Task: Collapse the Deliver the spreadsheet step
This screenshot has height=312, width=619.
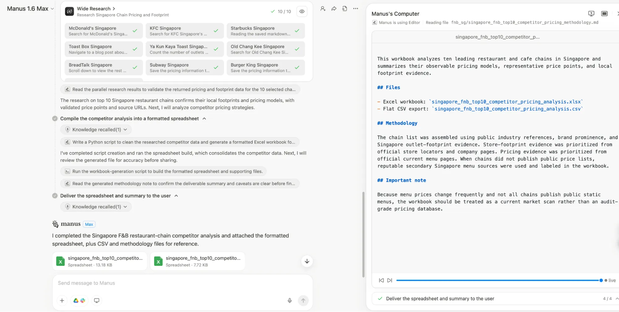Action: point(176,196)
